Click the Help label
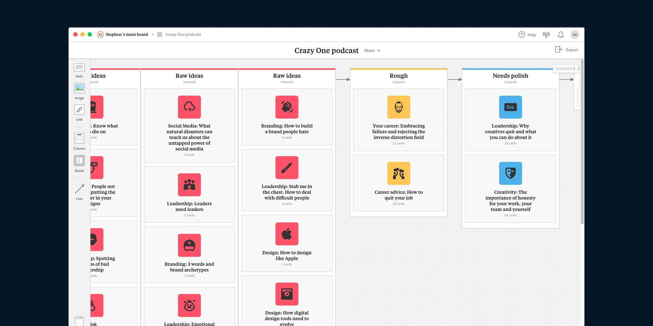 (x=532, y=35)
